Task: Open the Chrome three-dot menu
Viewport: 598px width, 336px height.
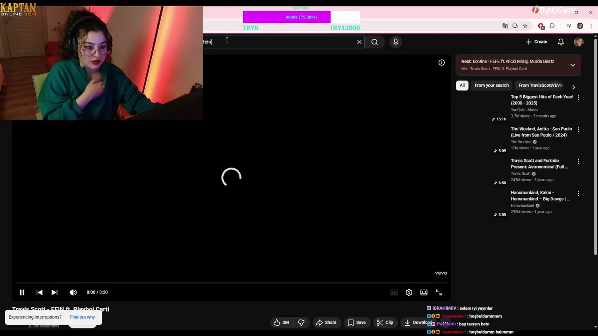Action: [591, 26]
